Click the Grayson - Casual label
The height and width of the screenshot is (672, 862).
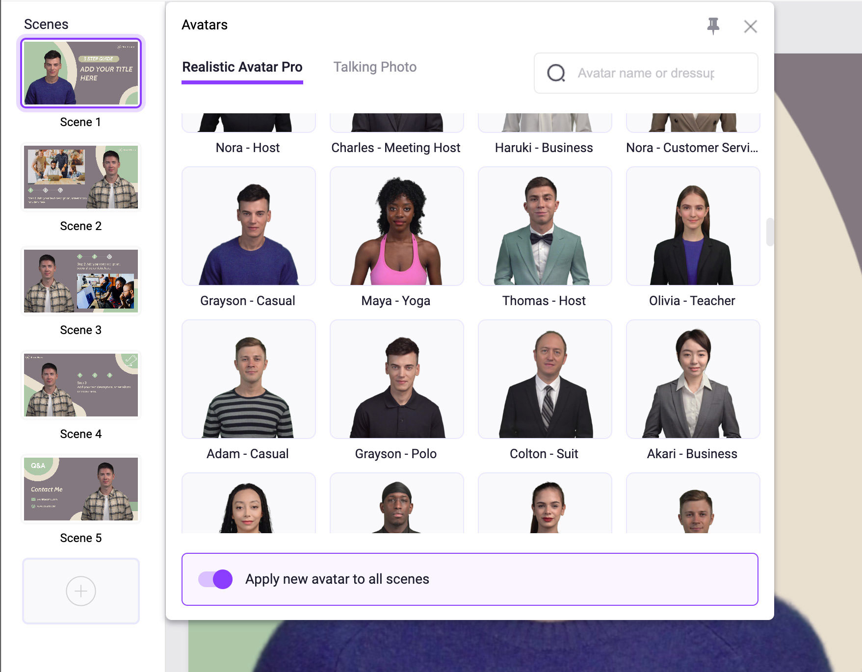248,301
